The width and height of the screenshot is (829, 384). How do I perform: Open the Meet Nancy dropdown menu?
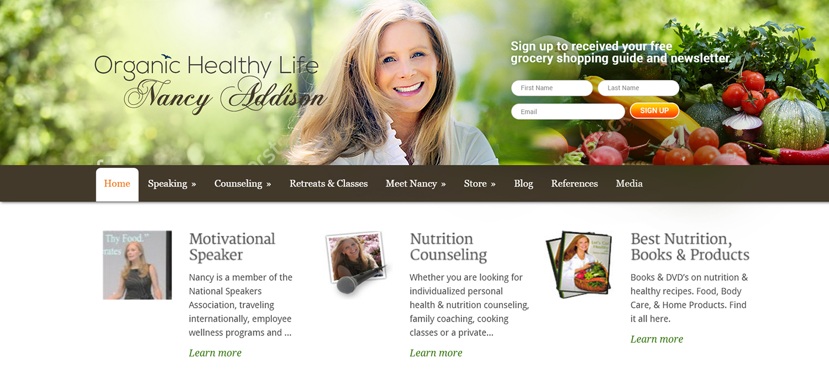[416, 183]
